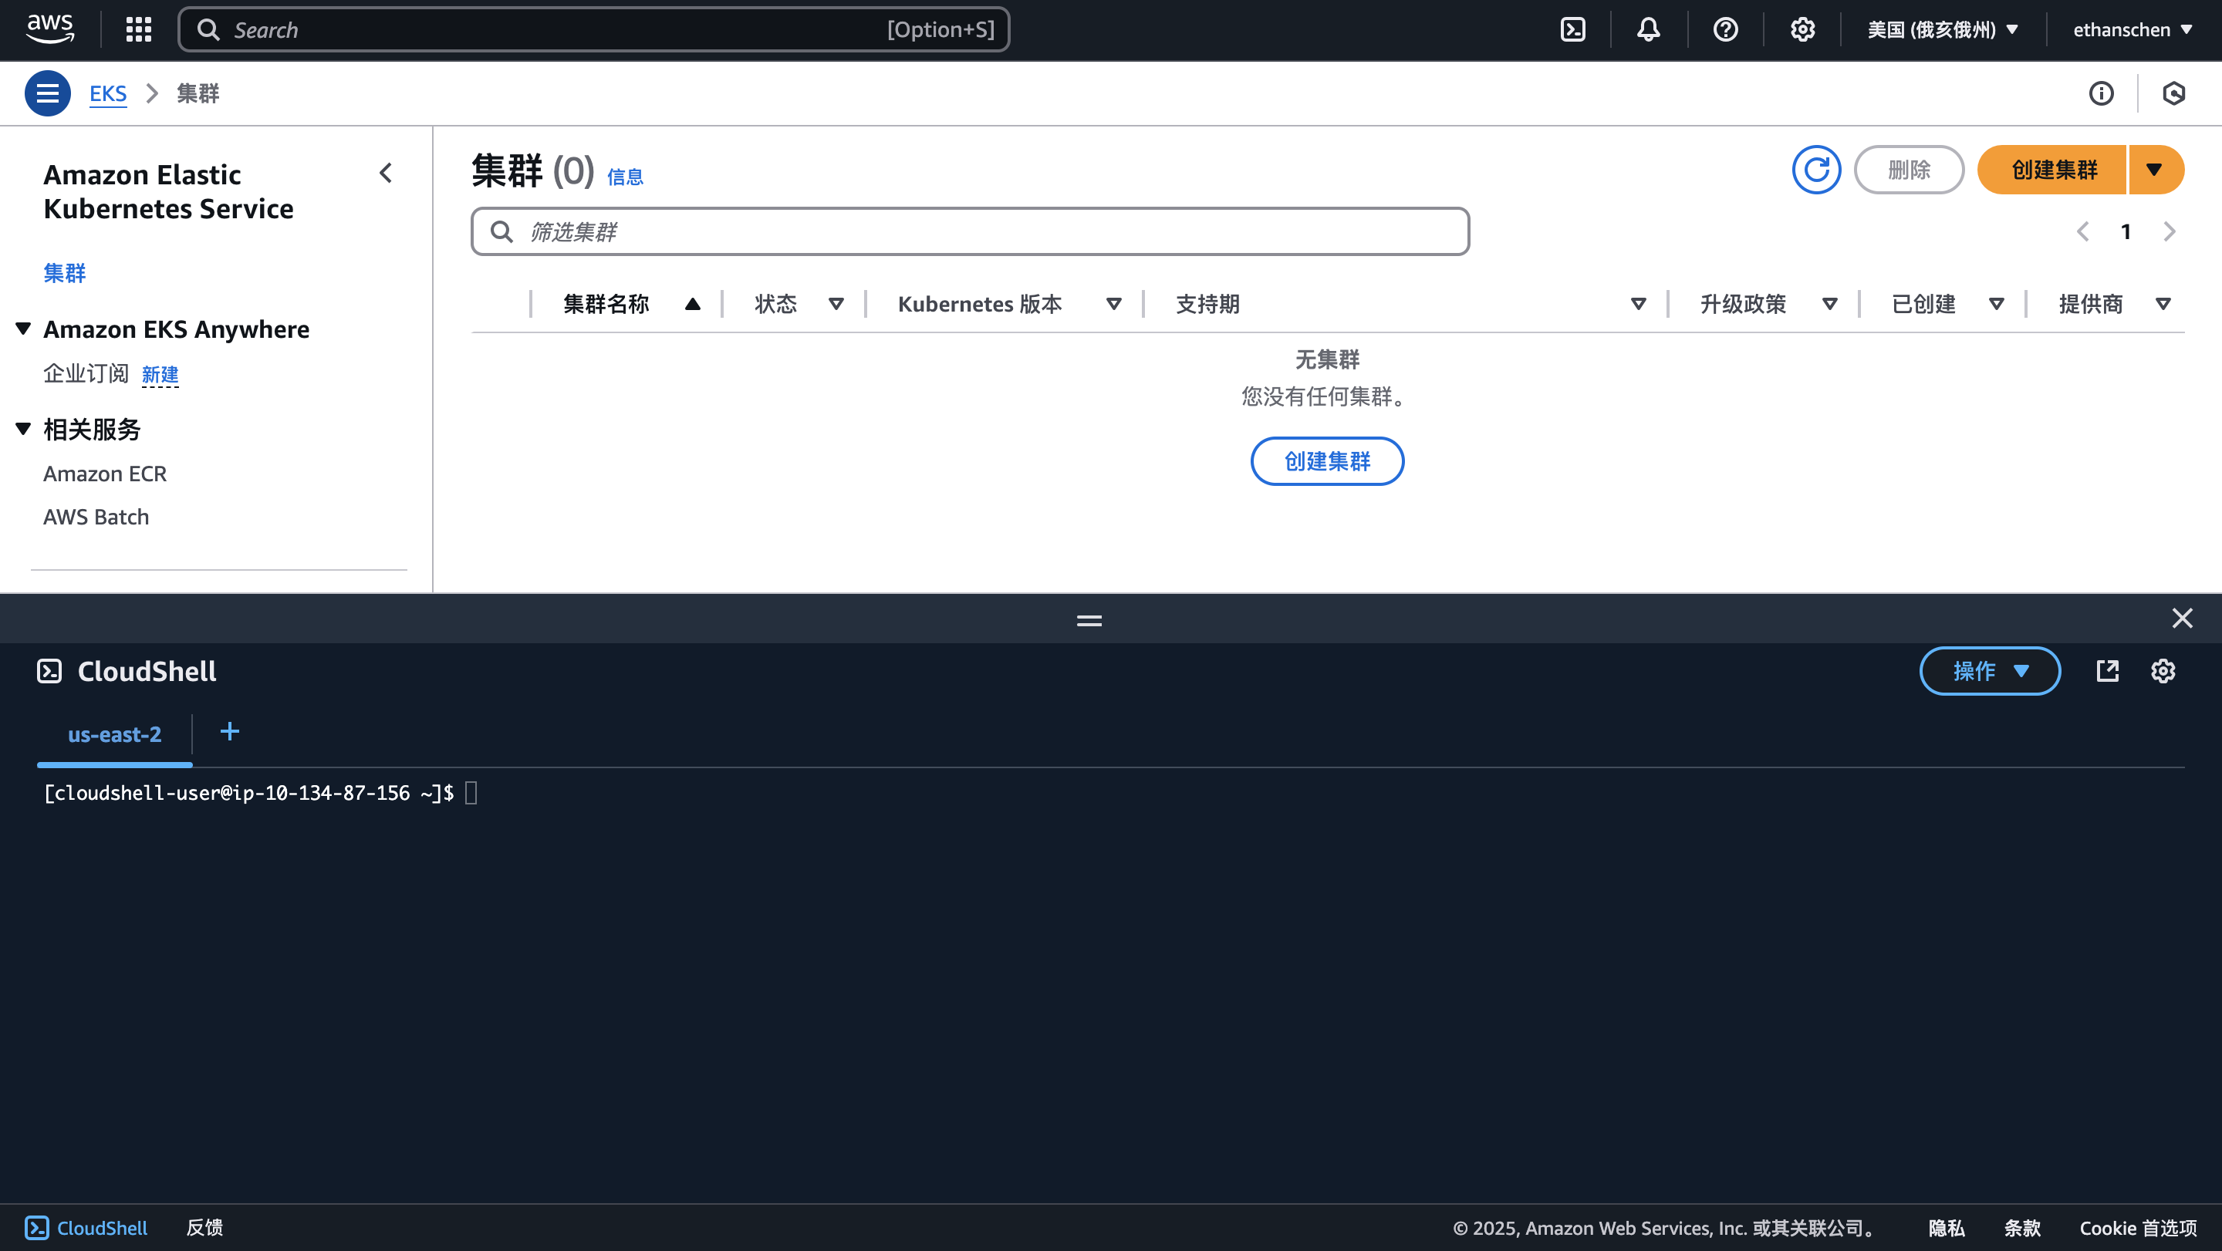Open CloudShell in a new browser tab

2107,671
